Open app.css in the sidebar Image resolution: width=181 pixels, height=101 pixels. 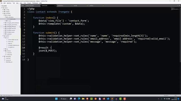click(x=10, y=43)
